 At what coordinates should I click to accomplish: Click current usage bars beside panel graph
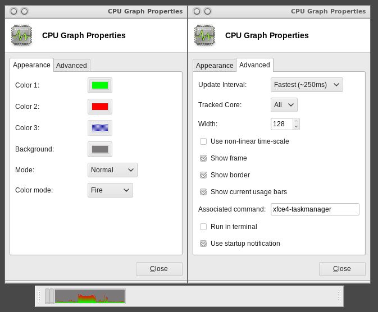pyautogui.click(x=49, y=296)
